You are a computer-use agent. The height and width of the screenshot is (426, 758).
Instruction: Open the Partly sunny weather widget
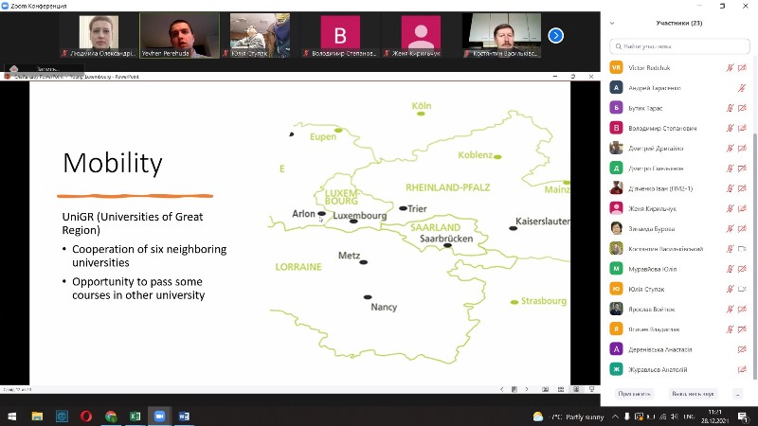(x=568, y=417)
